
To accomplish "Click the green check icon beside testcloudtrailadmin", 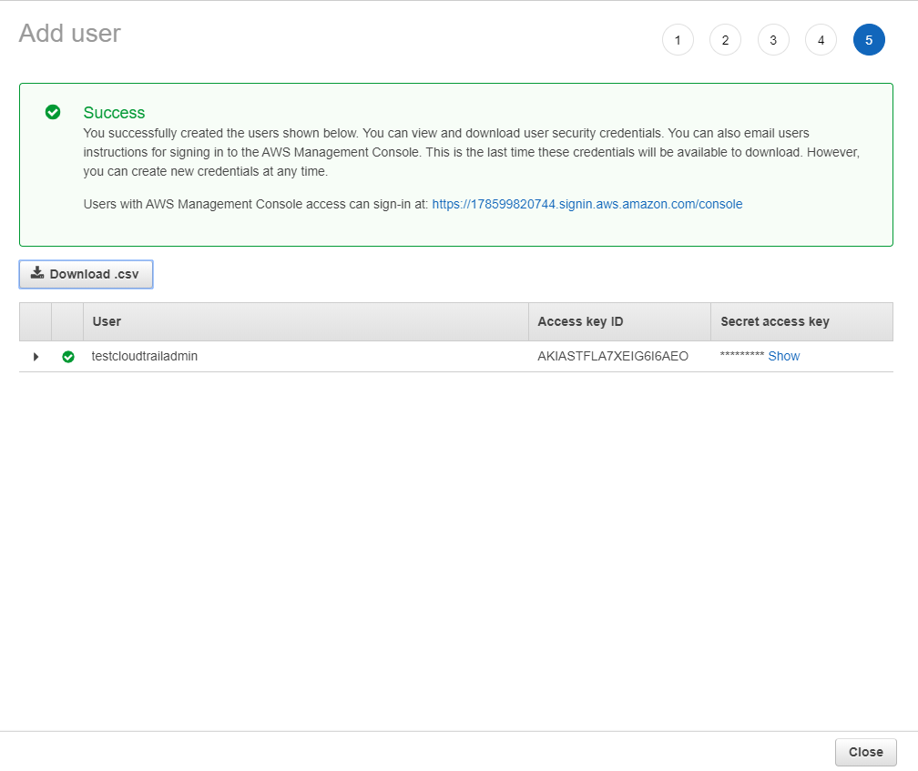I will pos(68,357).
